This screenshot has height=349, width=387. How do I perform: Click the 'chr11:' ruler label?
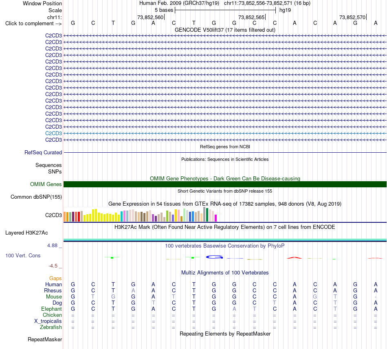click(x=54, y=17)
